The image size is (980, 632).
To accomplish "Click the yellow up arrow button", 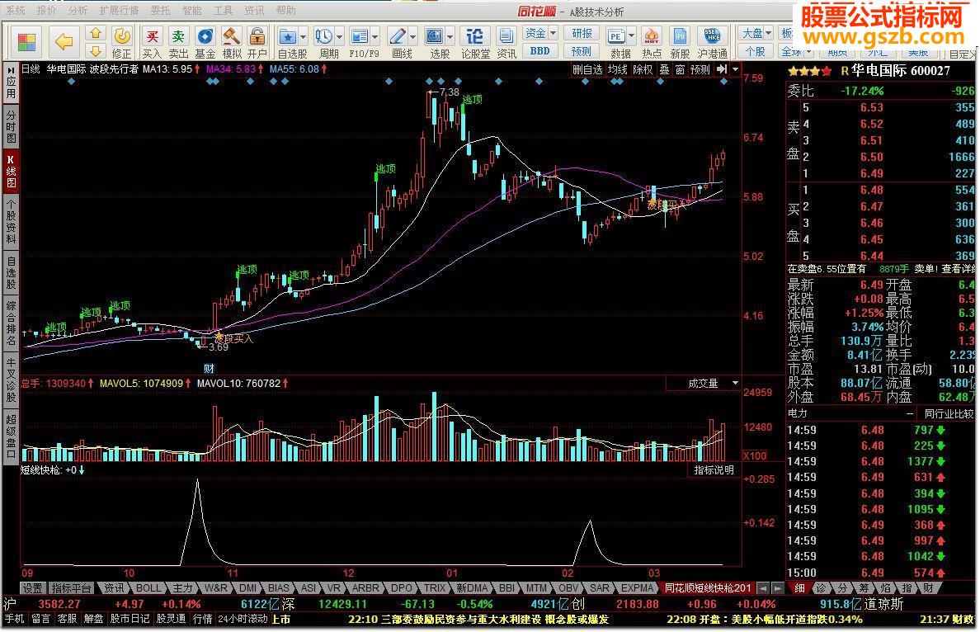I will pyautogui.click(x=96, y=33).
